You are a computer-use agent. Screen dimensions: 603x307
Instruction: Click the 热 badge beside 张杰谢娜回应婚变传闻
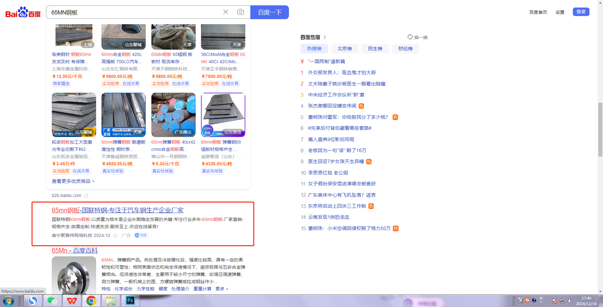(x=361, y=106)
